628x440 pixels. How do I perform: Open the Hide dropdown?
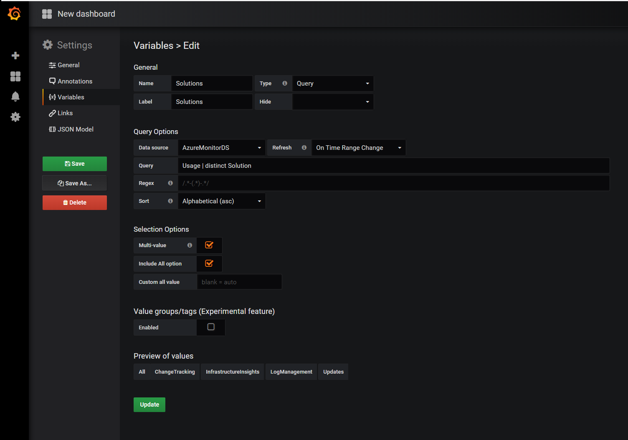(333, 102)
